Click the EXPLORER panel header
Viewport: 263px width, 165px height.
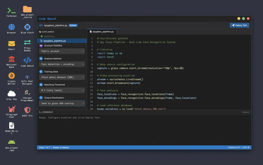(48, 32)
